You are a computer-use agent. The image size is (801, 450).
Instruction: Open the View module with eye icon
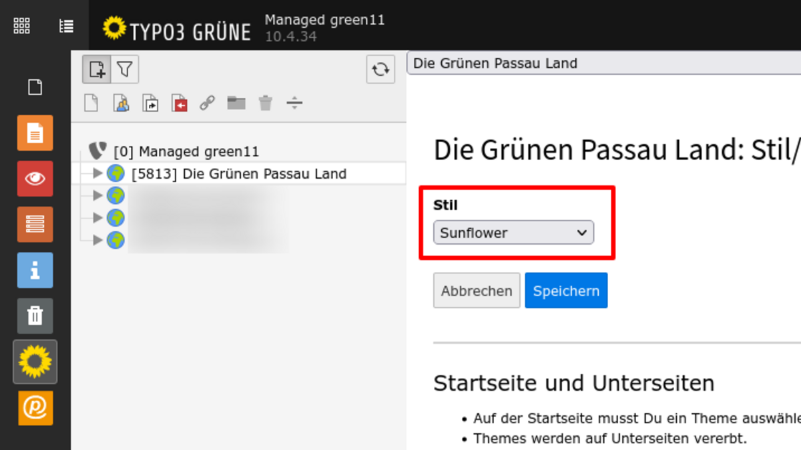pos(35,179)
